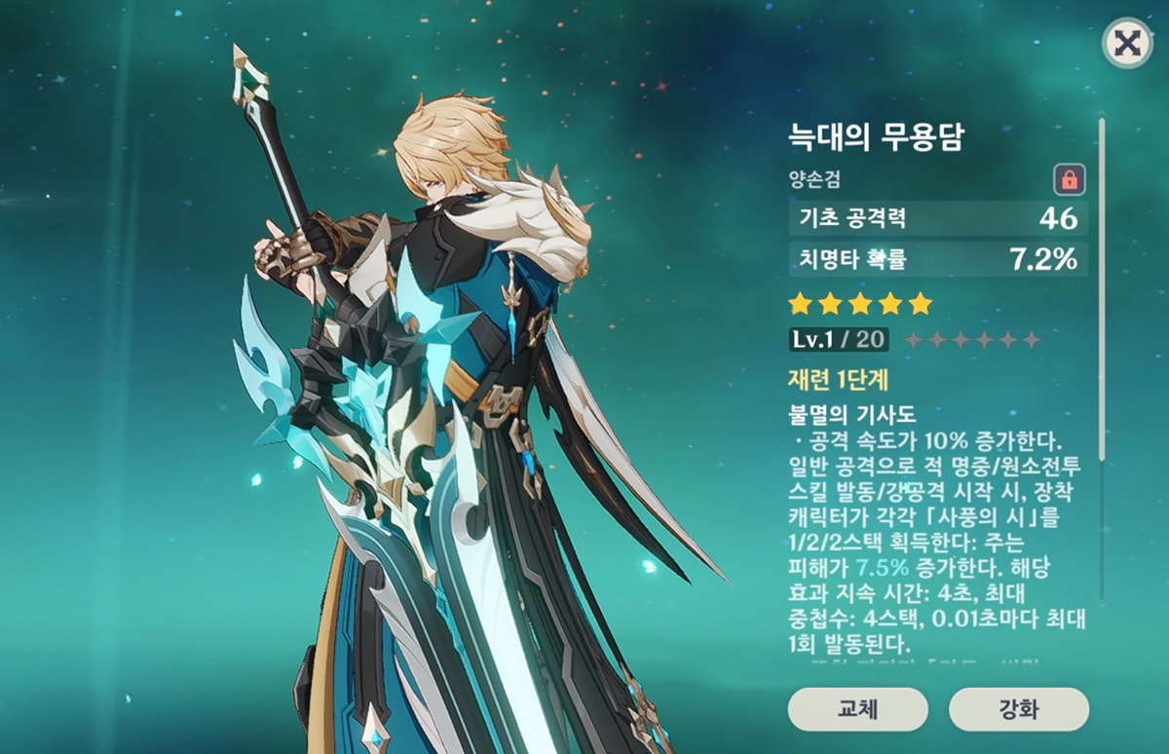Image resolution: width=1169 pixels, height=754 pixels.
Task: Tap the 강화 button
Action: pyautogui.click(x=1018, y=708)
